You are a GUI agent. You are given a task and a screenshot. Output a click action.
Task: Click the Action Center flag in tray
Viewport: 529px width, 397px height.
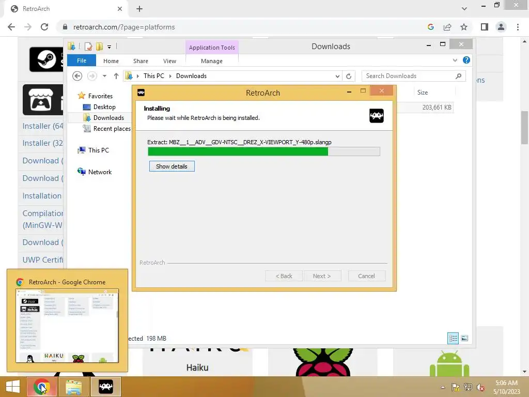[x=455, y=387]
